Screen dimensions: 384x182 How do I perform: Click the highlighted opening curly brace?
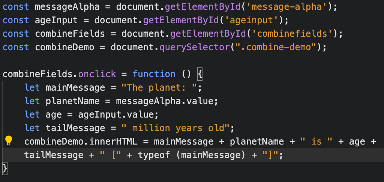(x=199, y=74)
